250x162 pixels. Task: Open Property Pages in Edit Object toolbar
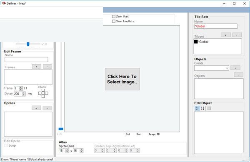209,108
